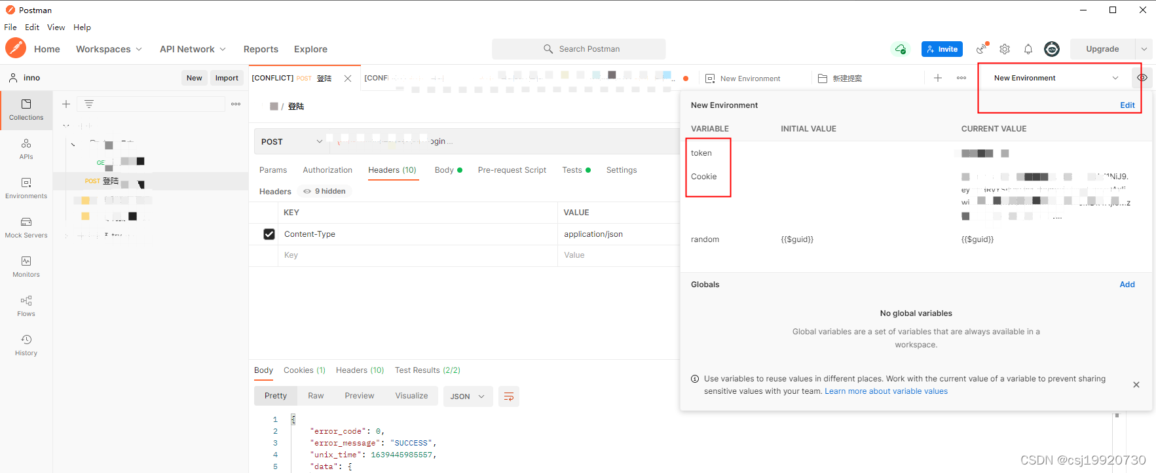Open the History sidebar panel
The height and width of the screenshot is (473, 1156).
26,345
